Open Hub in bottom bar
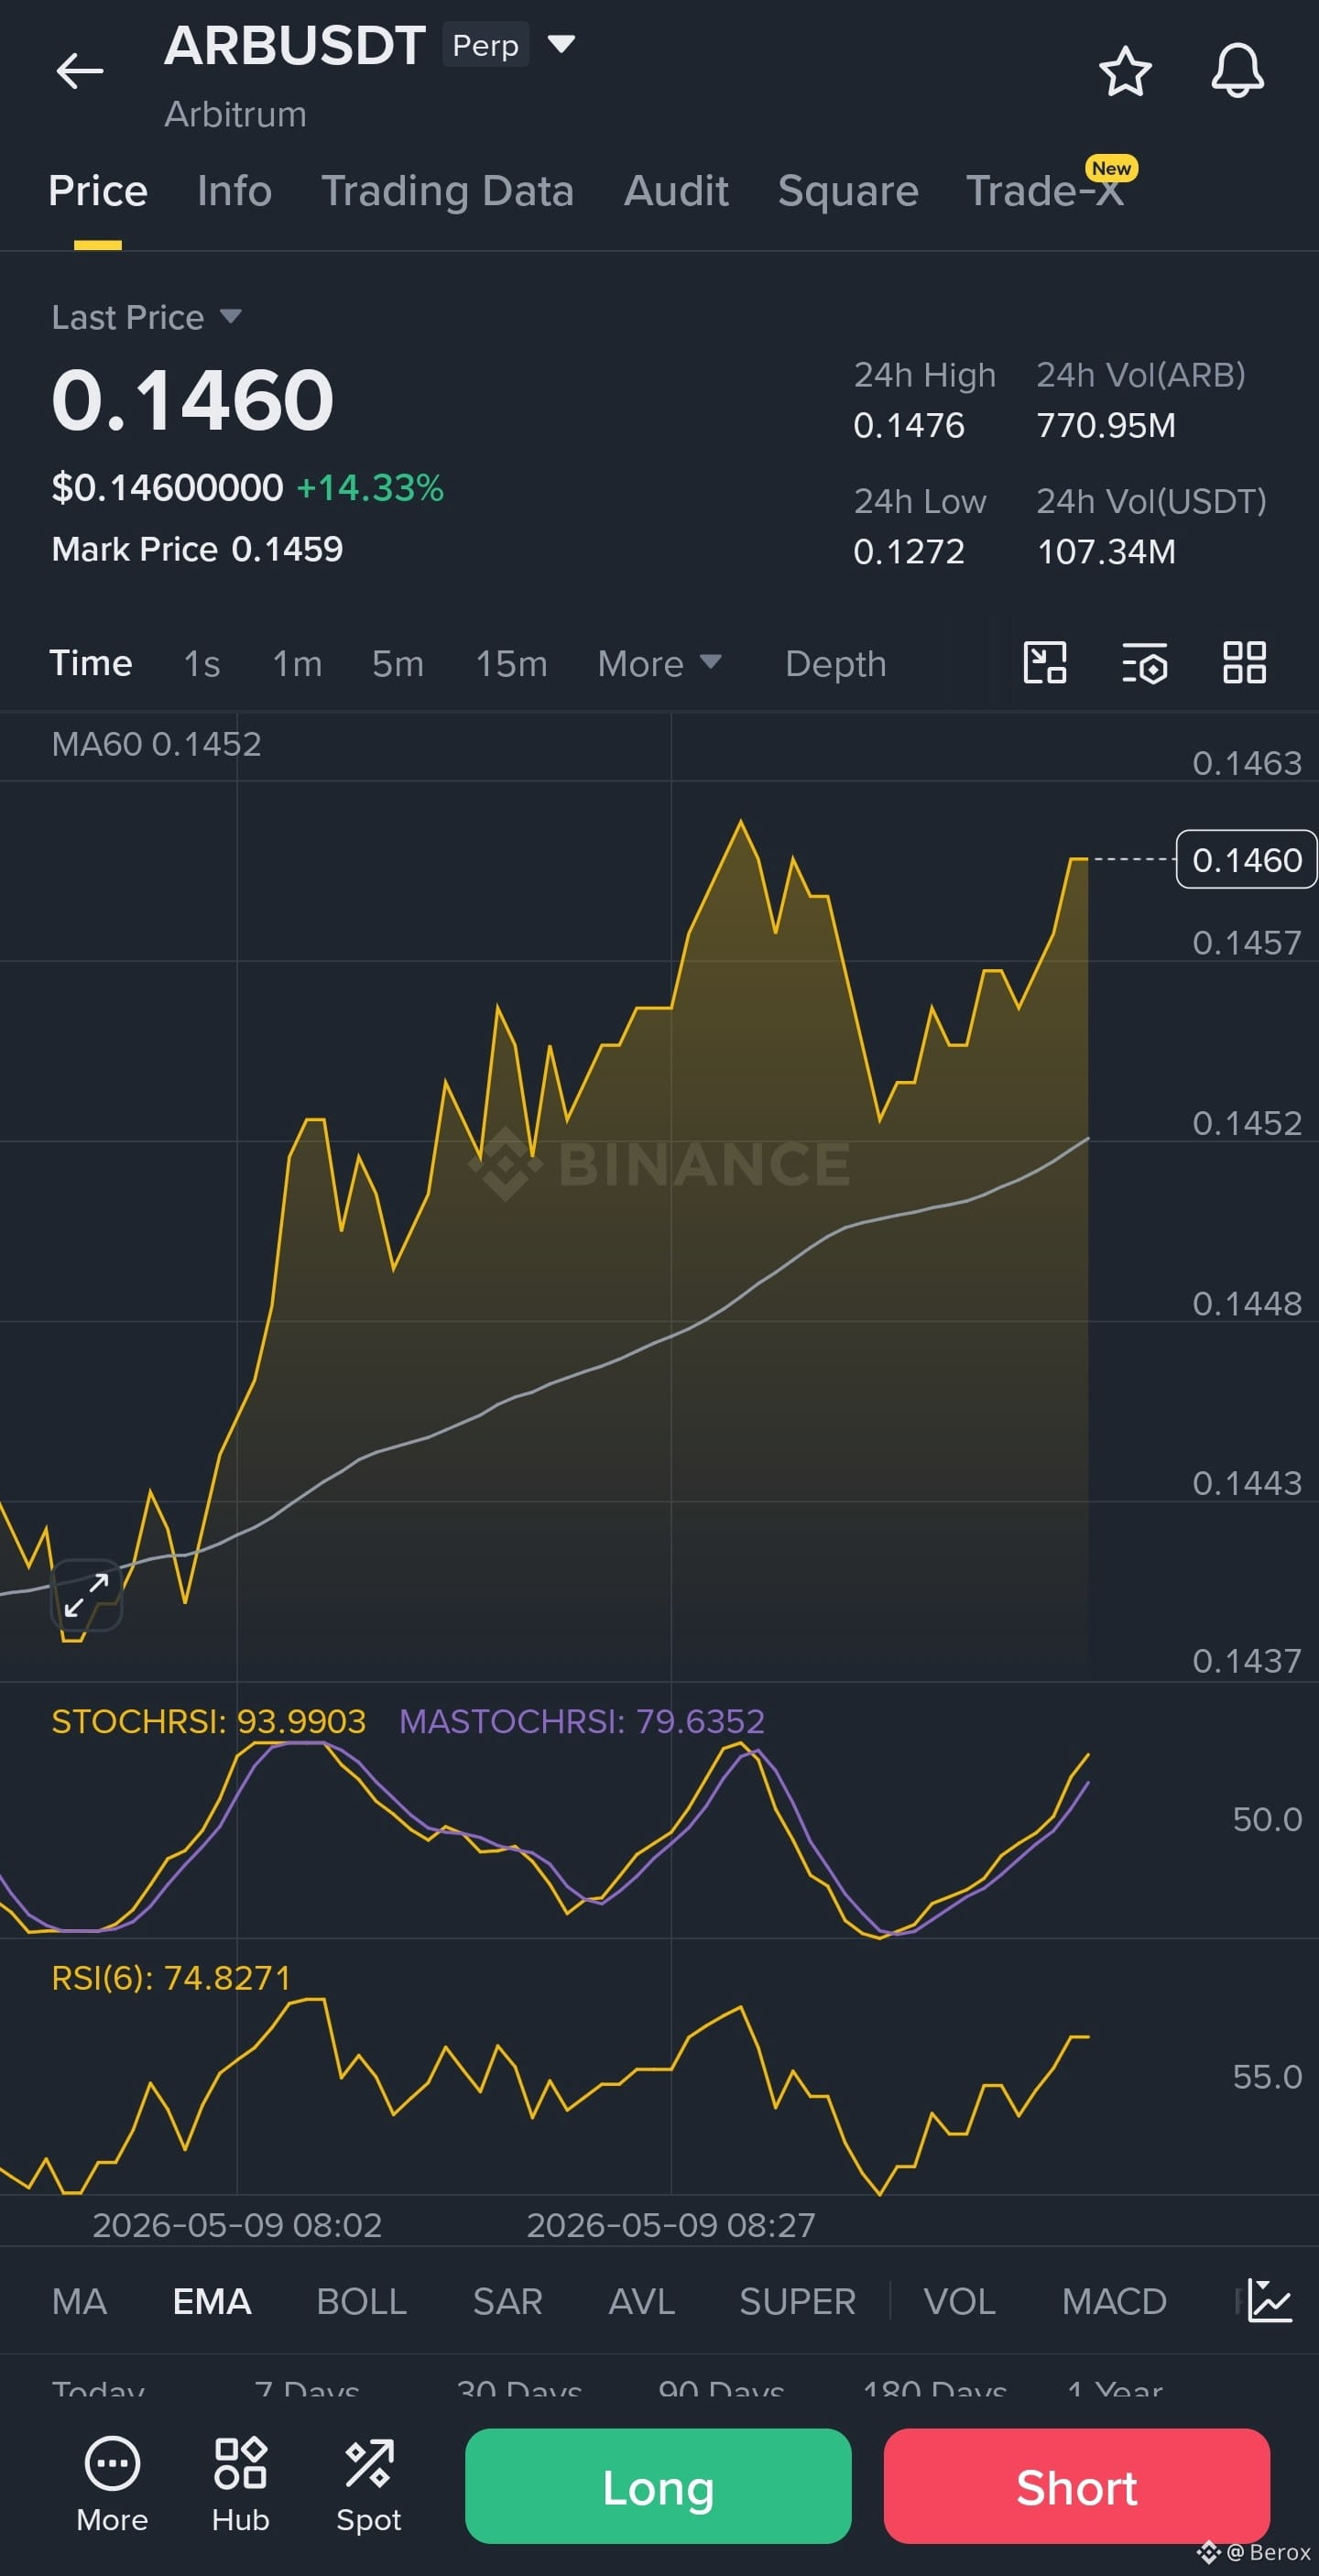Screen dimensions: 1319x2576 (240, 2485)
